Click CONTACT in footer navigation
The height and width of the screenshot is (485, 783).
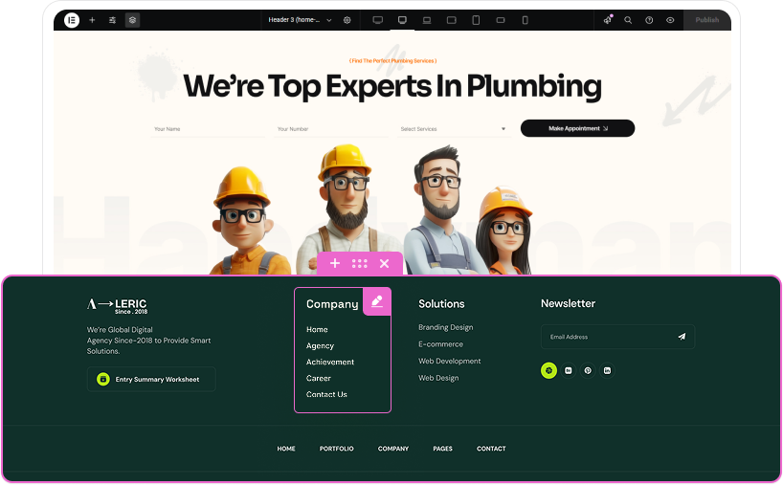(x=491, y=449)
